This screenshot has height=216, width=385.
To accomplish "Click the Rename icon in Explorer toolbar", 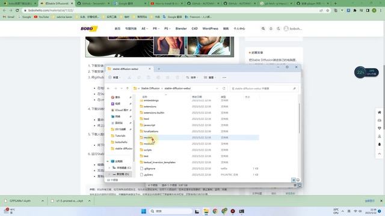I will pos(158,77).
